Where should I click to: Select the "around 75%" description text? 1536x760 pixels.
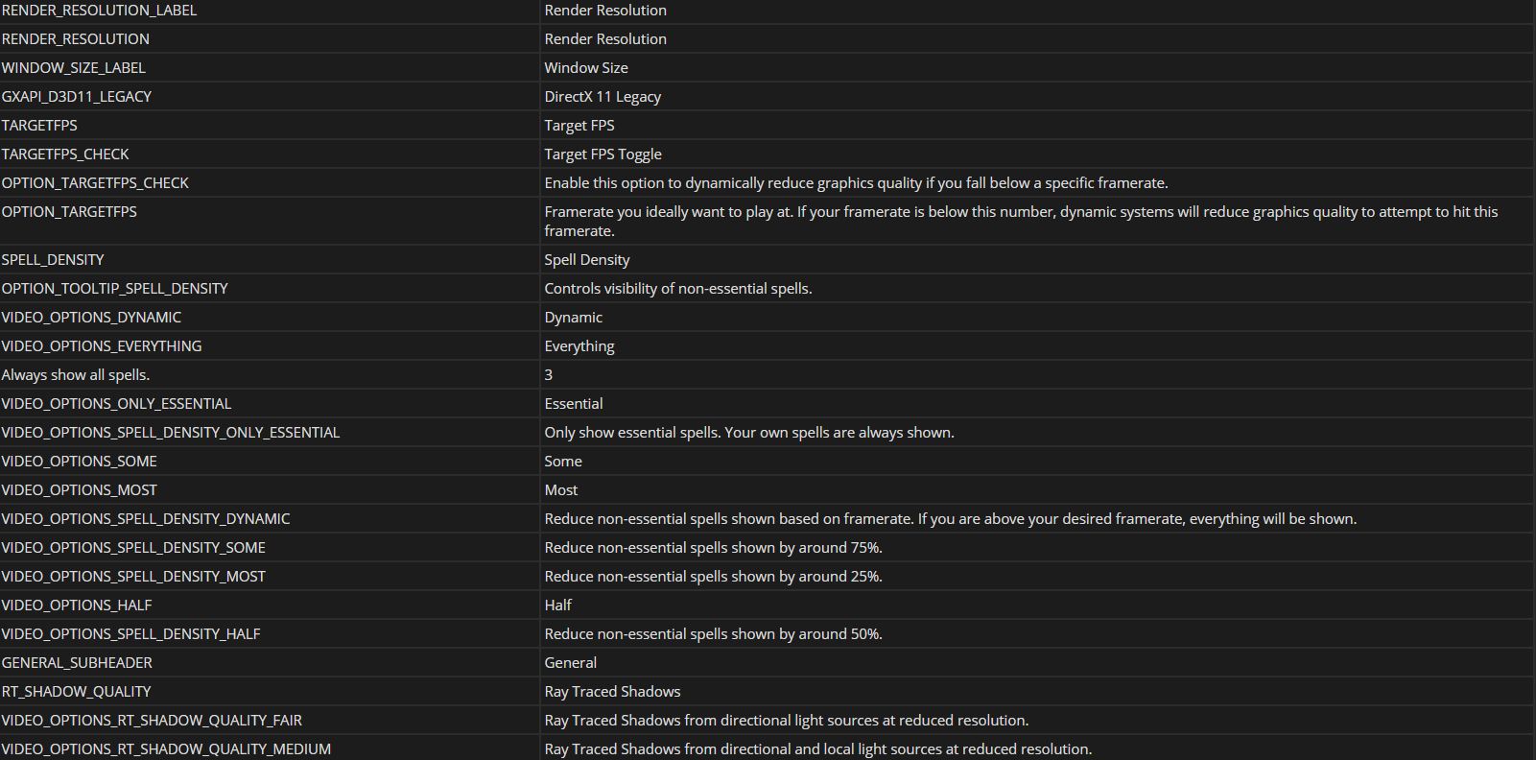point(713,548)
